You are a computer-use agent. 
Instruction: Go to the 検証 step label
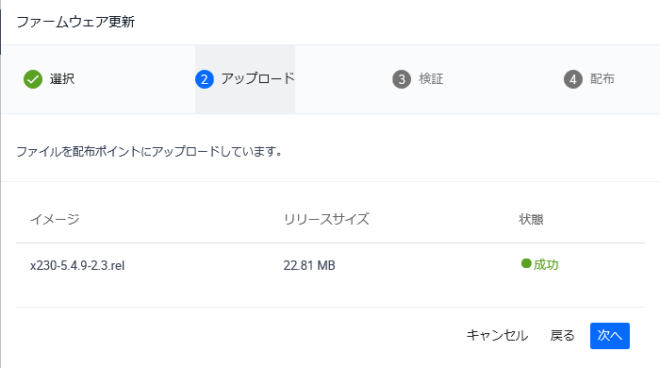(x=431, y=79)
